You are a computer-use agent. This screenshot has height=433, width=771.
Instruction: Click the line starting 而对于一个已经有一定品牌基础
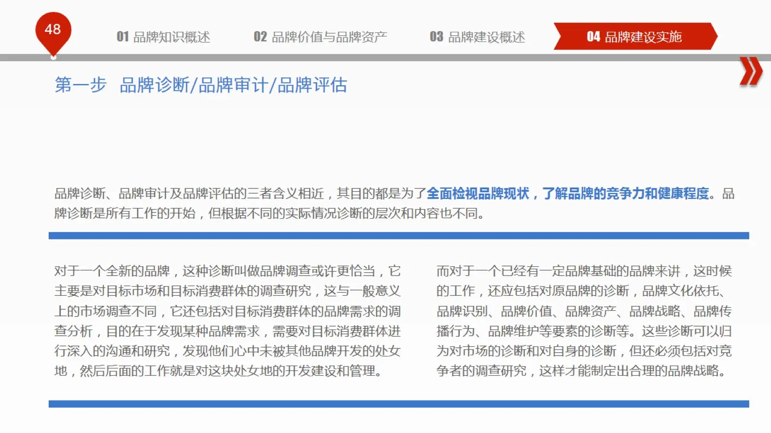(584, 271)
